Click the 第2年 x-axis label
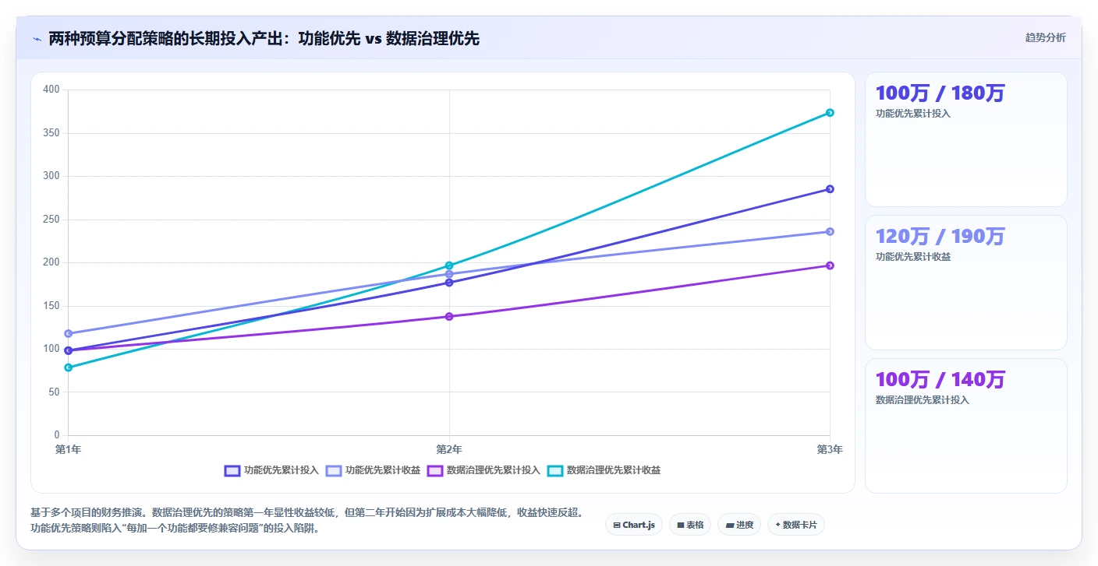This screenshot has height=566, width=1098. click(449, 449)
